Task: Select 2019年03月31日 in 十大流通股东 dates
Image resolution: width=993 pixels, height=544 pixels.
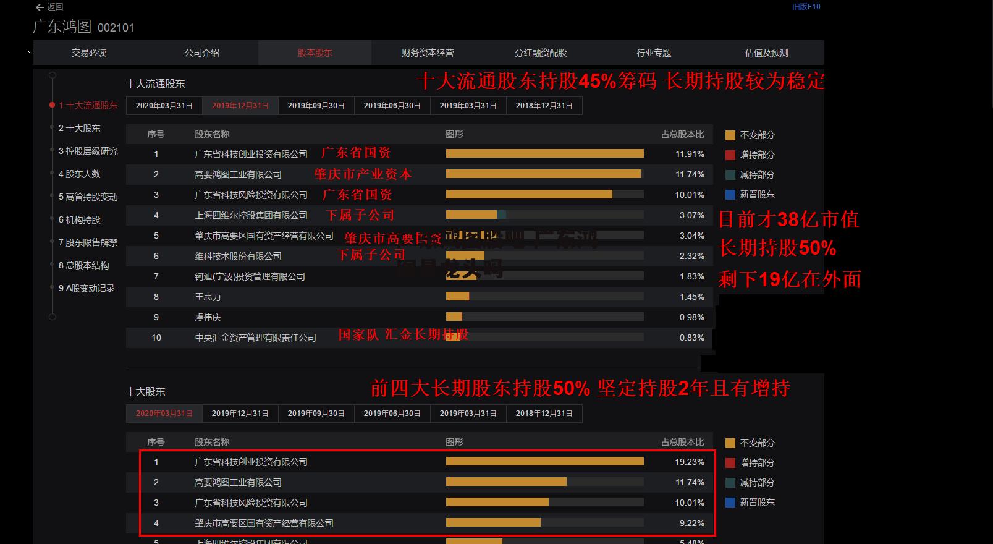Action: coord(468,106)
